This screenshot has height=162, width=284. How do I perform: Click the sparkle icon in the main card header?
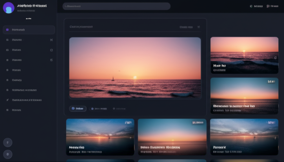click(199, 27)
